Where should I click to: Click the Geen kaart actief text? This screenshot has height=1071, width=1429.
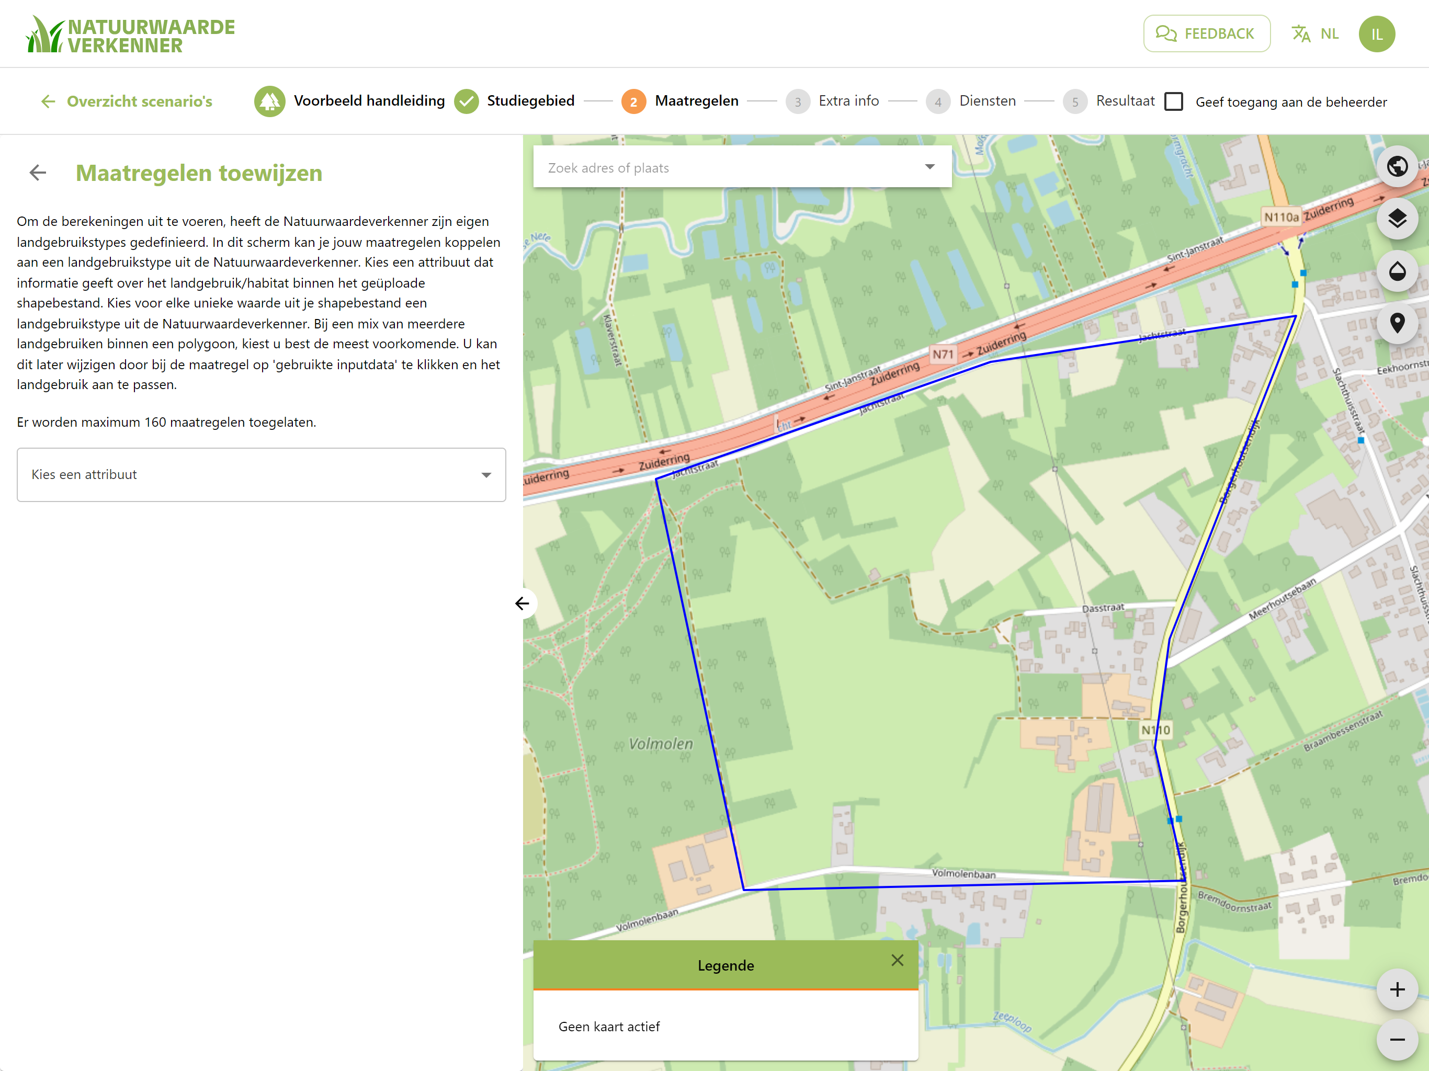coord(609,1027)
